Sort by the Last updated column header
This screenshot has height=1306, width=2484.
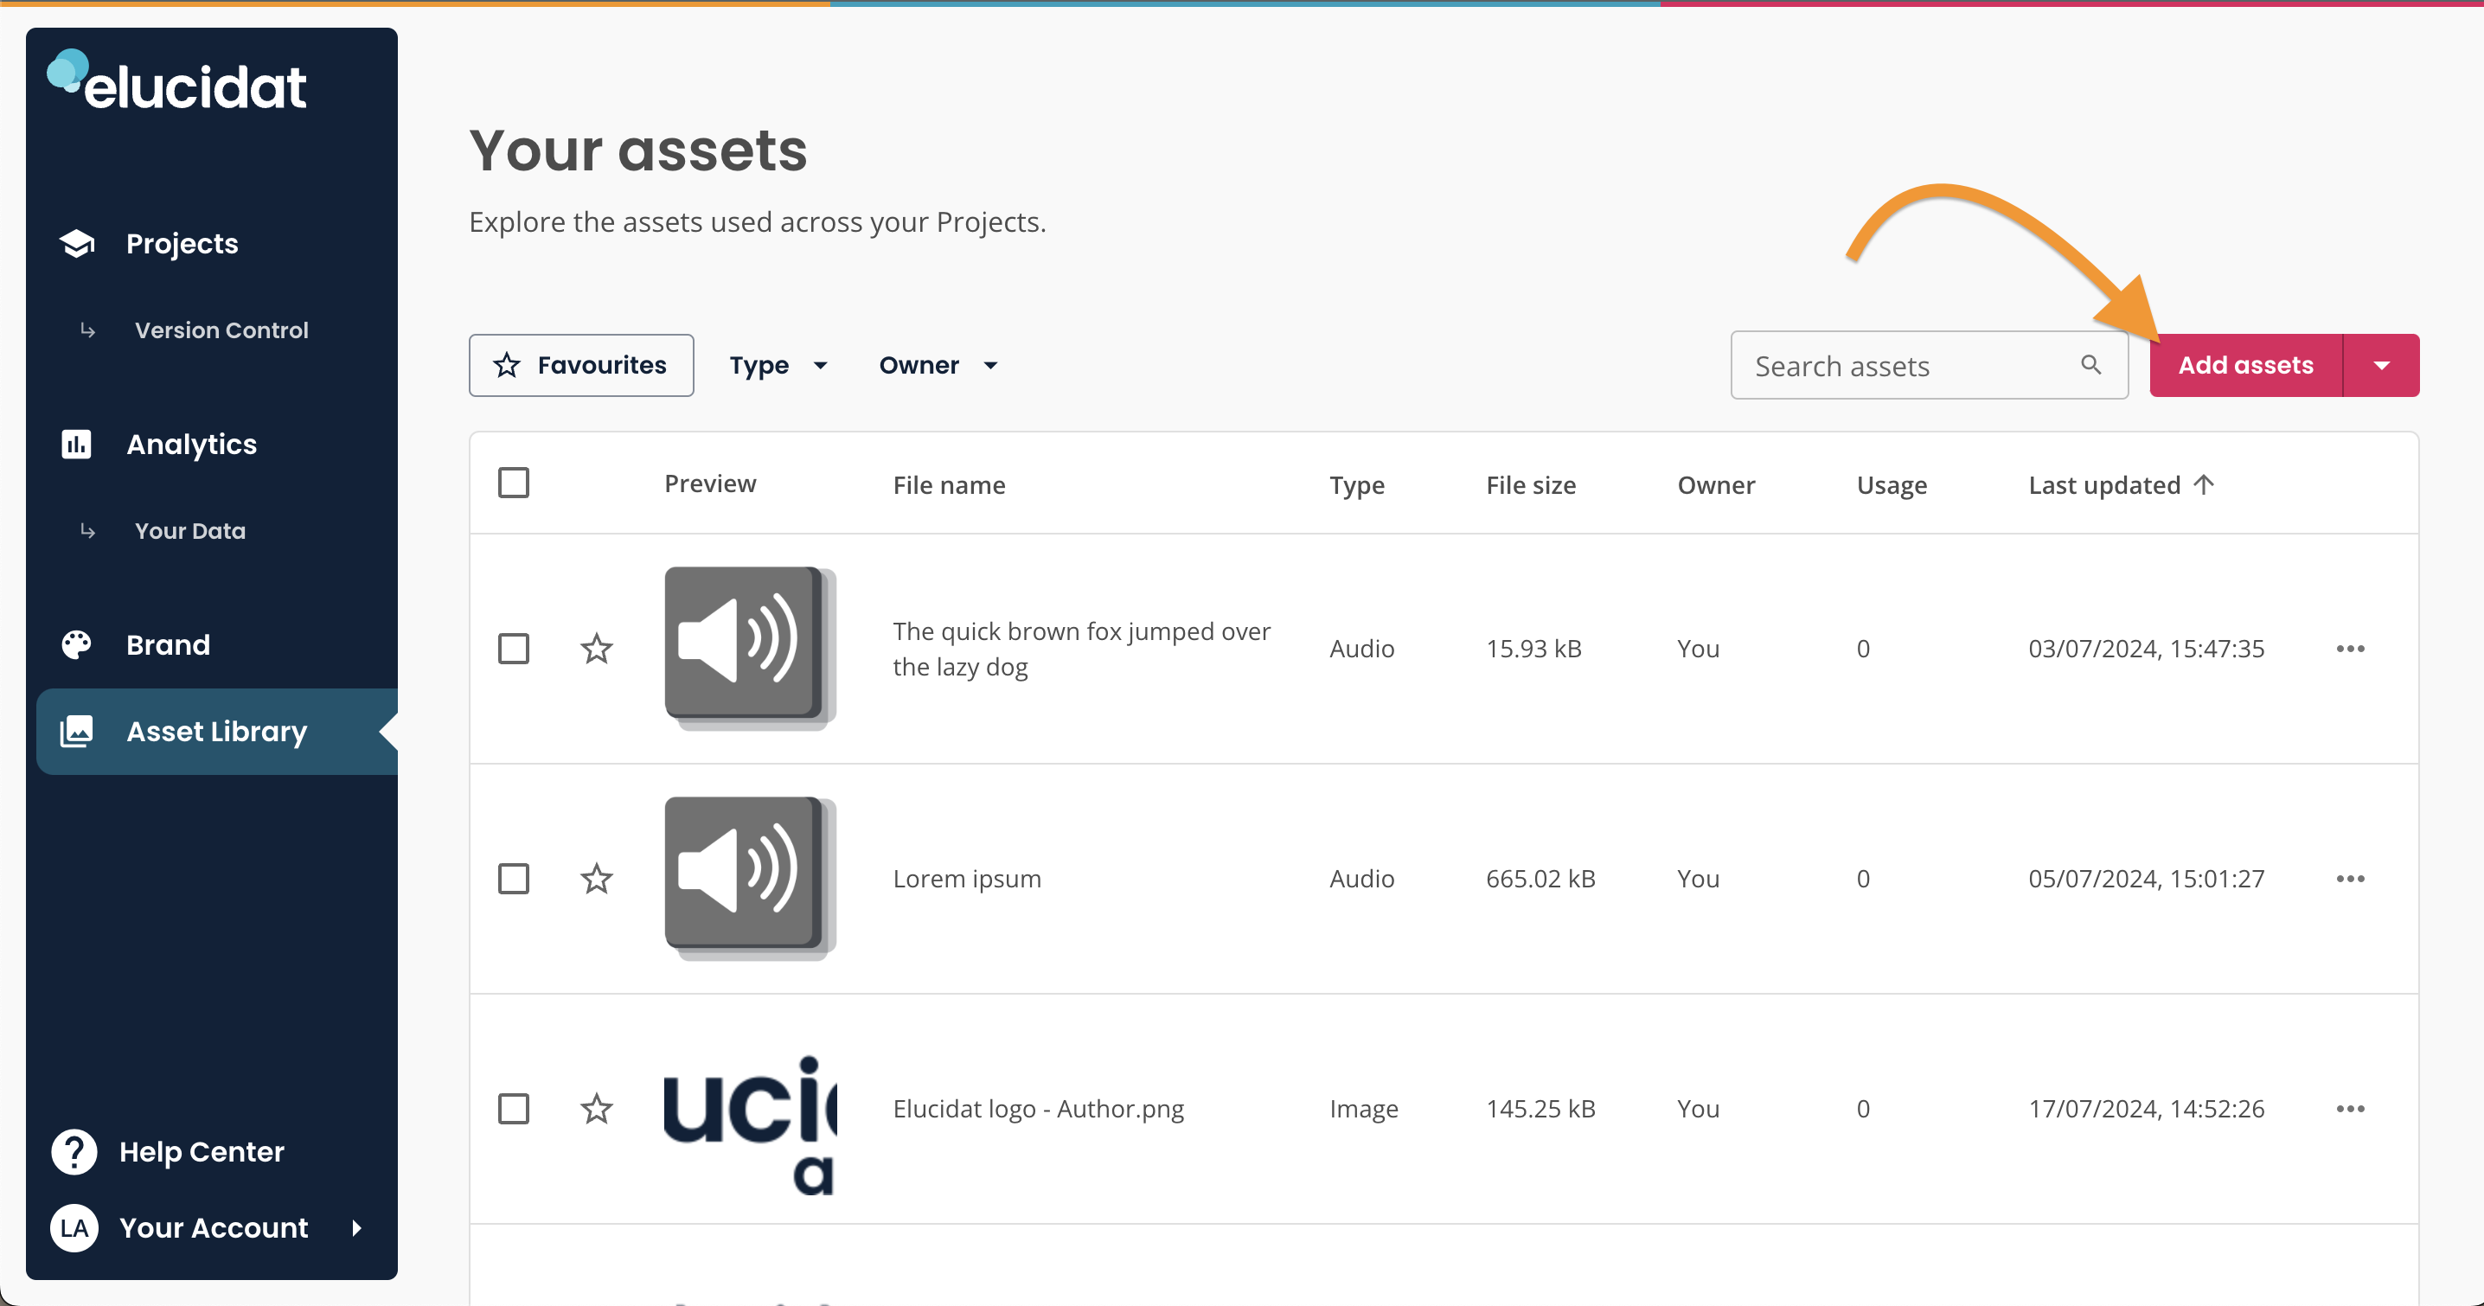(x=2104, y=484)
